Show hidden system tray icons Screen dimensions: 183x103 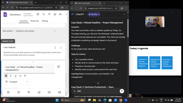pos(149,100)
